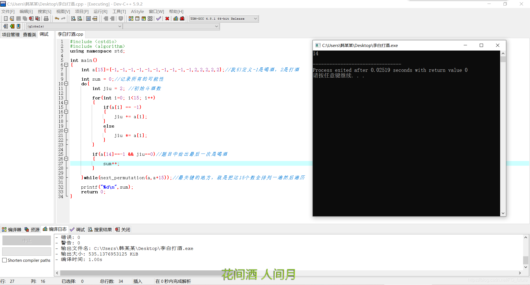Switch to the 搜索结果 bottom tab
The height and width of the screenshot is (285, 530).
tap(100, 229)
